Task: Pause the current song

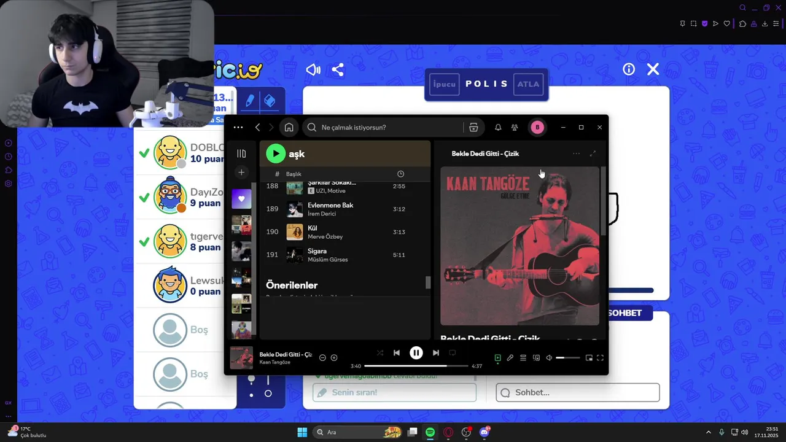Action: (416, 353)
